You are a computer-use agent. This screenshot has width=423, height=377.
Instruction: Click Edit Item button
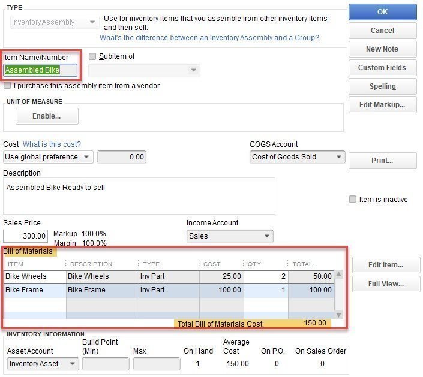pos(386,265)
